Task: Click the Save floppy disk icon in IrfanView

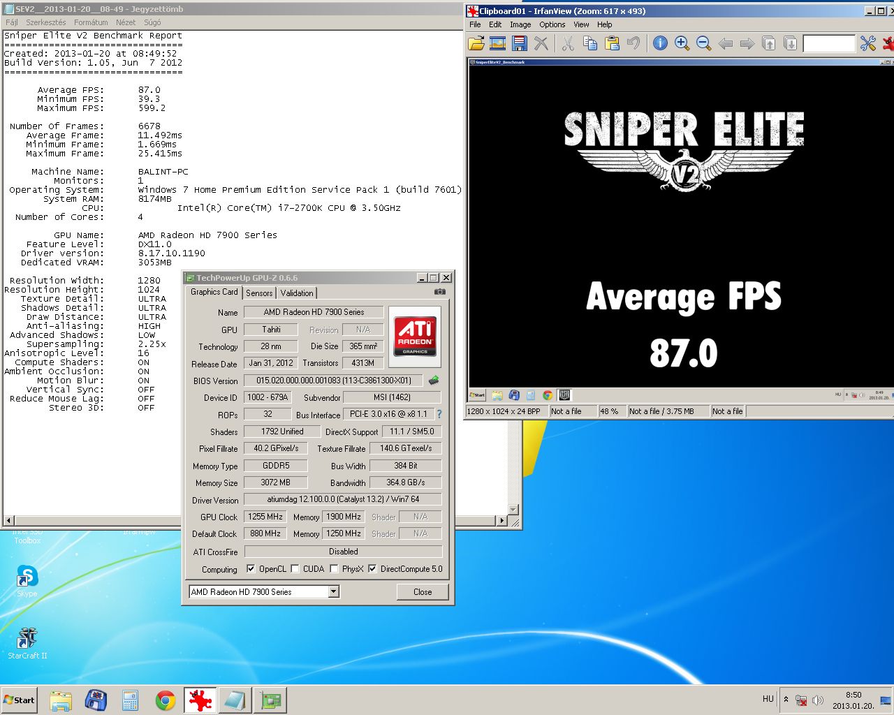Action: point(520,43)
